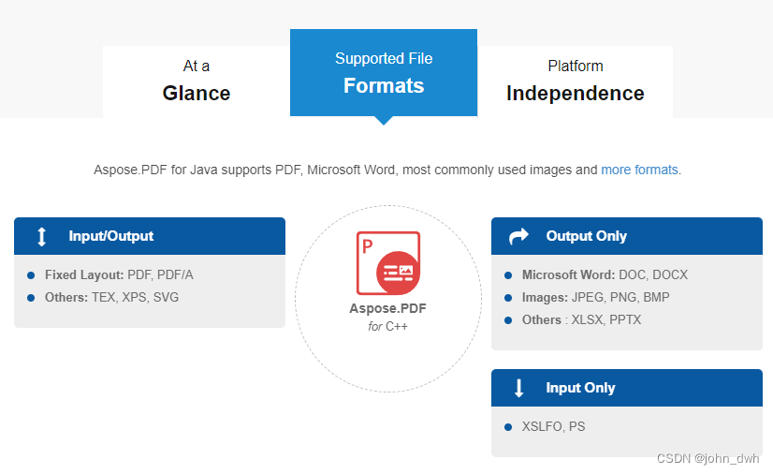
Task: Open the At a Glance tab
Action: 197,81
